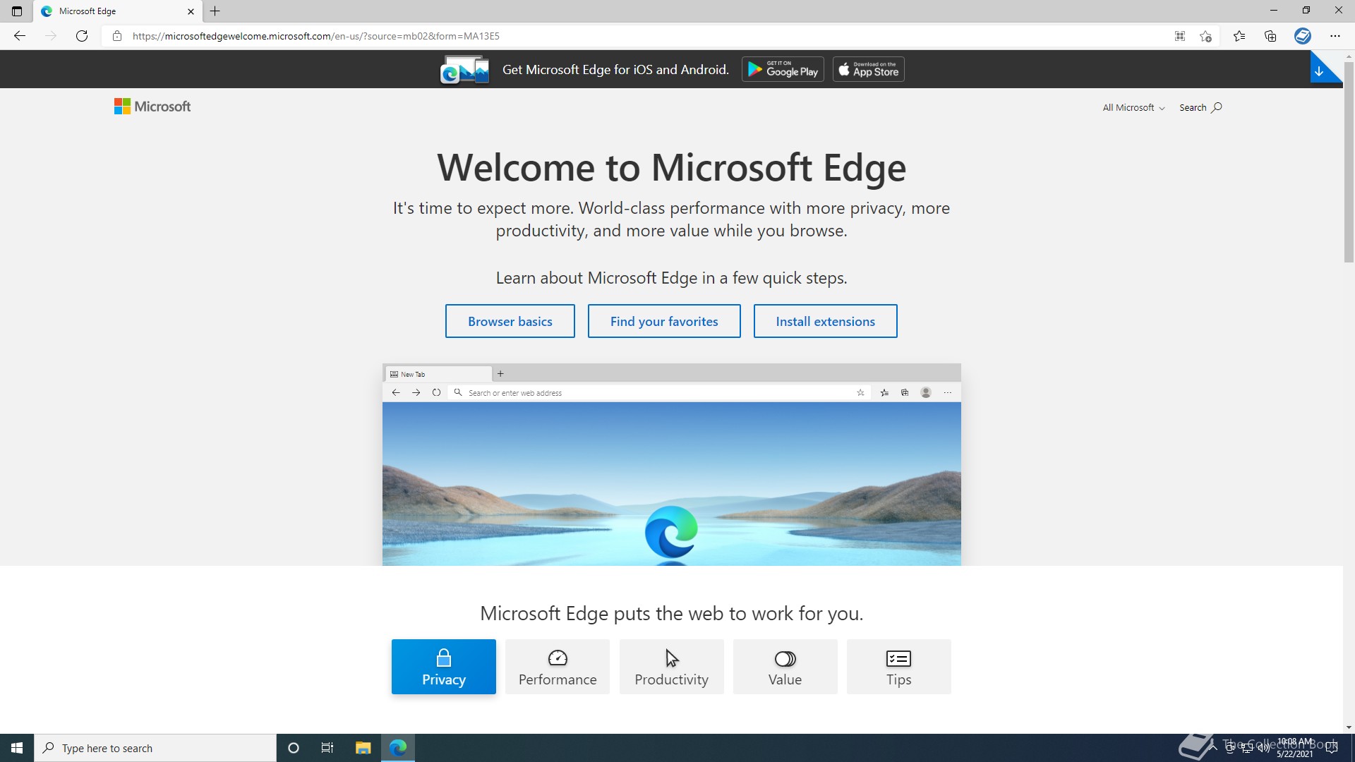Open the Favorites list icon
Viewport: 1355px width, 762px height.
tap(1239, 36)
